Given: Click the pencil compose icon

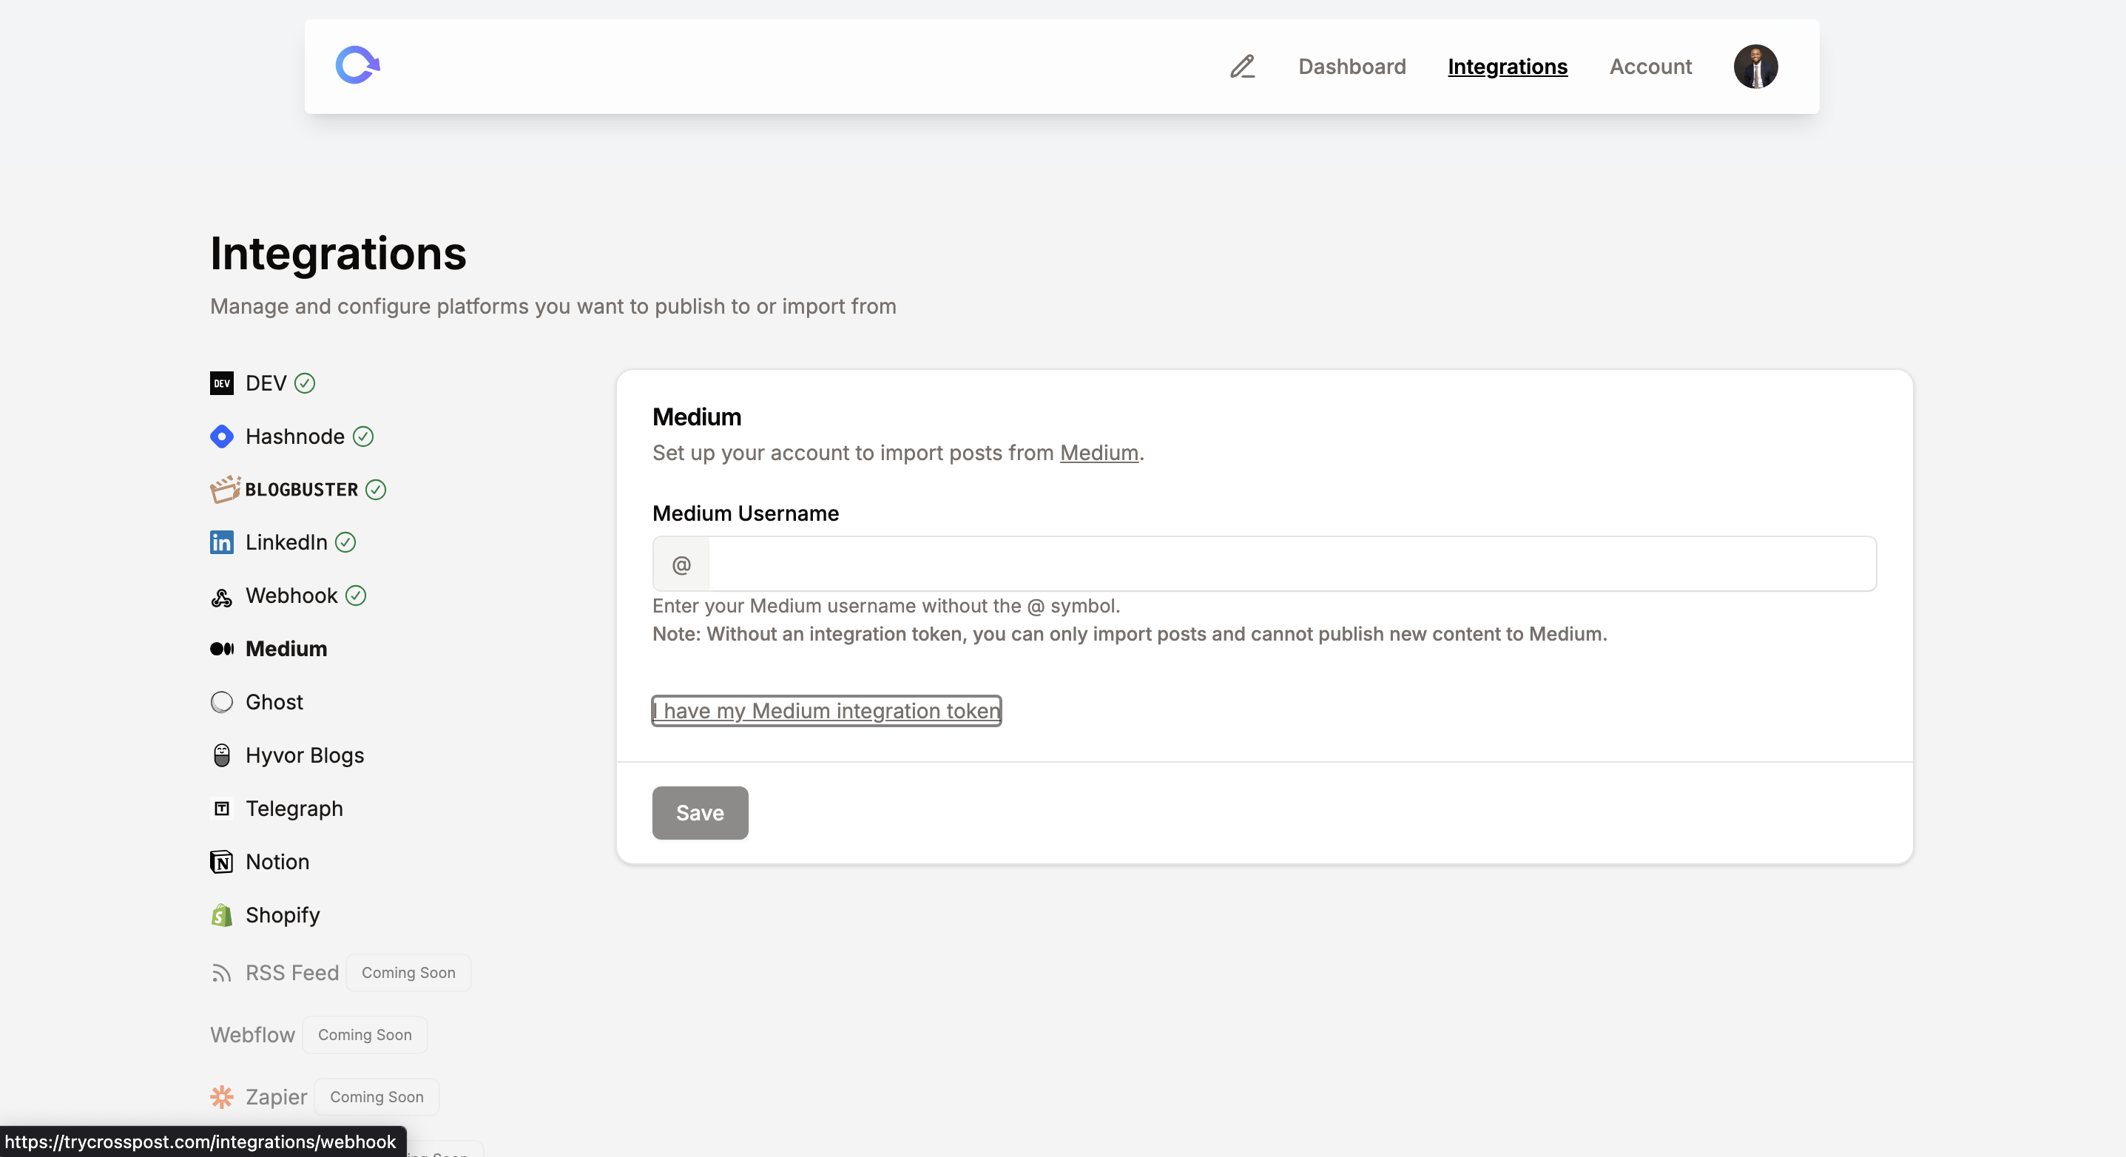Looking at the screenshot, I should (x=1242, y=66).
